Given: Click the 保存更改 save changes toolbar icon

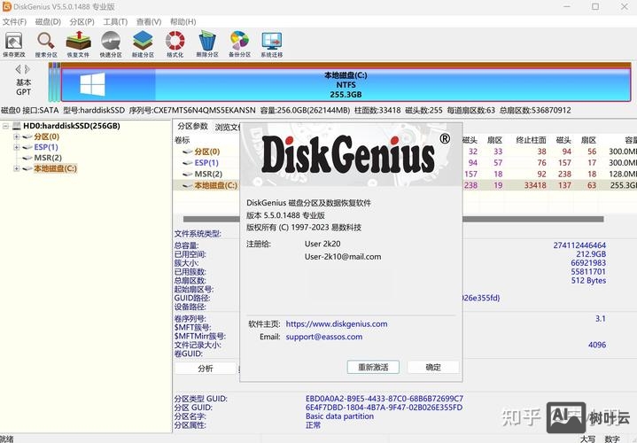Looking at the screenshot, I should pos(14,44).
